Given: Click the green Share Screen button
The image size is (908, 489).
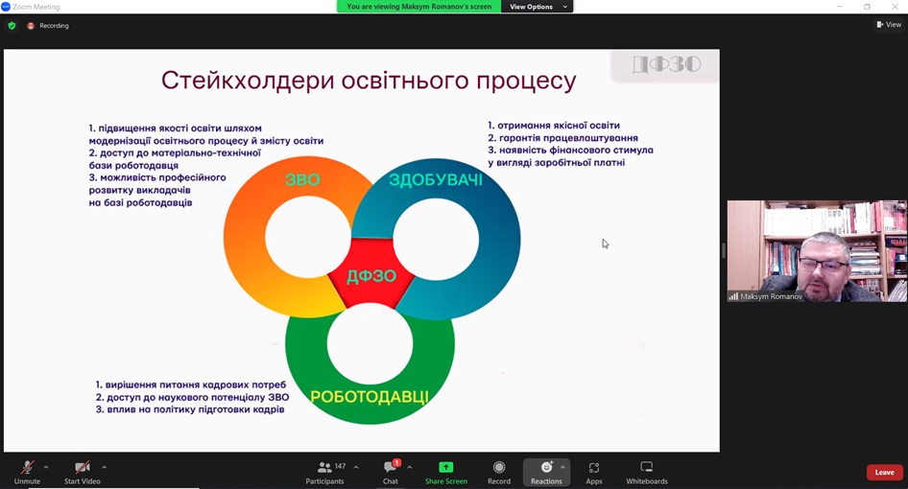Looking at the screenshot, I should [x=446, y=472].
